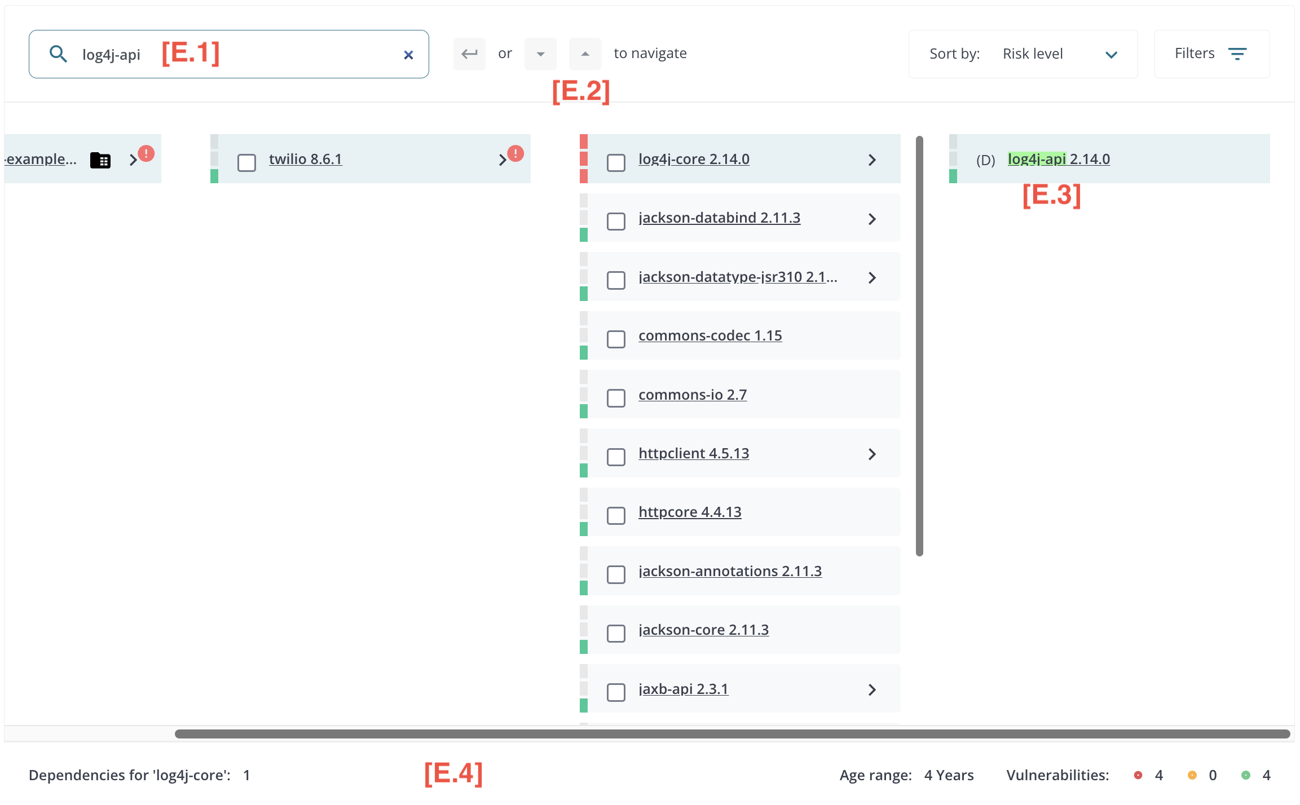This screenshot has height=805, width=1300.
Task: Click the red alert badge on twilio row
Action: (x=515, y=153)
